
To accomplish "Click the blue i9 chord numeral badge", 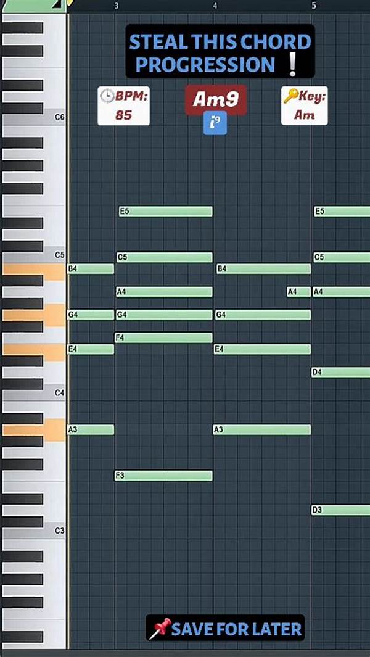I will (215, 123).
